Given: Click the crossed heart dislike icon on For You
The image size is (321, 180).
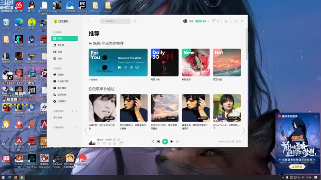Looking at the screenshot, I should pyautogui.click(x=131, y=67).
